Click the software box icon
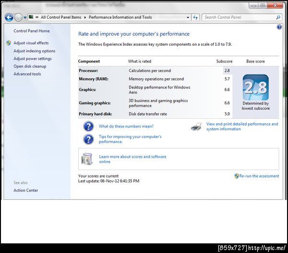Screen dimensions: 288x253 coord(87,159)
